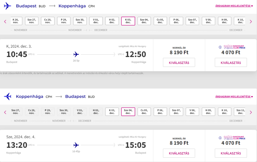Select outbound date Sze 04, dec.
Screen dimensions: 257x162
coord(144,21)
